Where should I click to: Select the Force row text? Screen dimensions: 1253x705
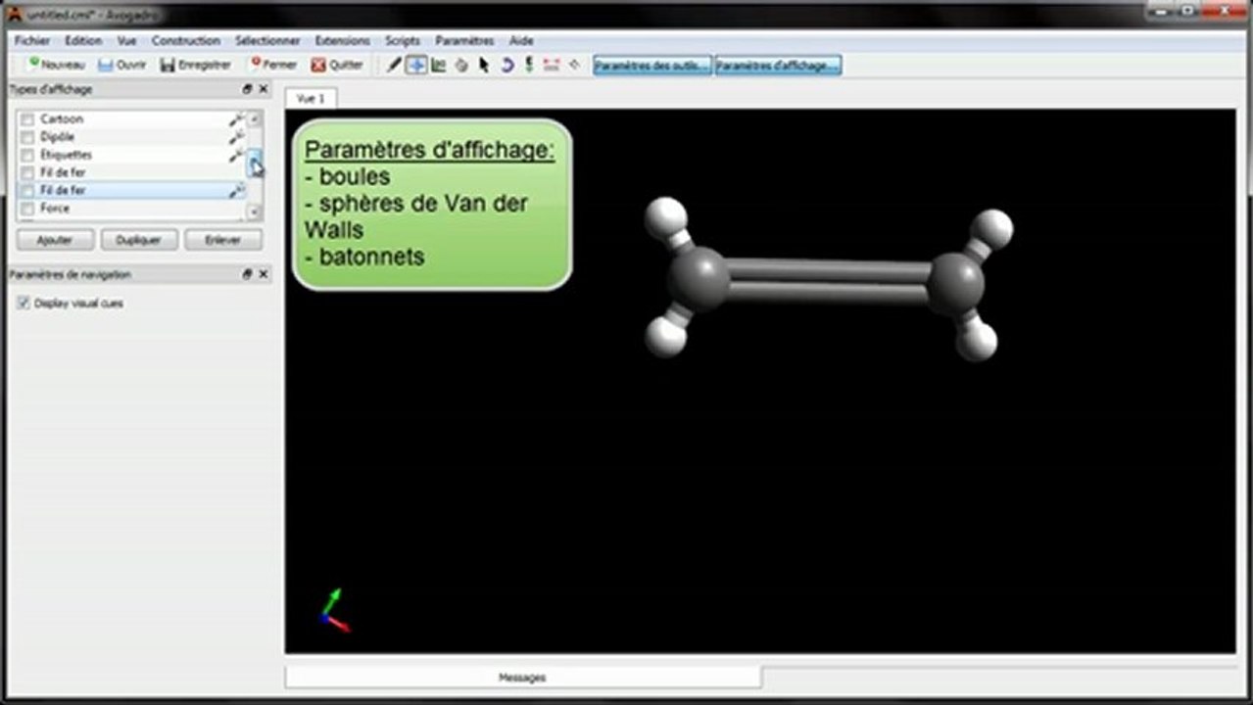coord(55,208)
